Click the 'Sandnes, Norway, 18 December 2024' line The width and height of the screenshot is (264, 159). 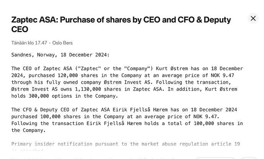[x=60, y=55]
